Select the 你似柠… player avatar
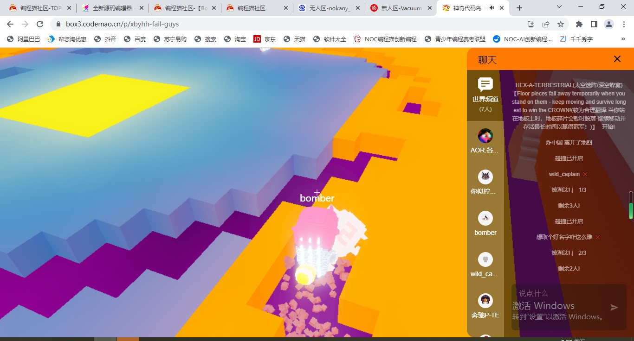Image resolution: width=634 pixels, height=341 pixels. [485, 177]
